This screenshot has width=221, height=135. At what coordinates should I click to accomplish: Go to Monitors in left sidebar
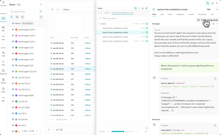pyautogui.click(x=3, y=80)
